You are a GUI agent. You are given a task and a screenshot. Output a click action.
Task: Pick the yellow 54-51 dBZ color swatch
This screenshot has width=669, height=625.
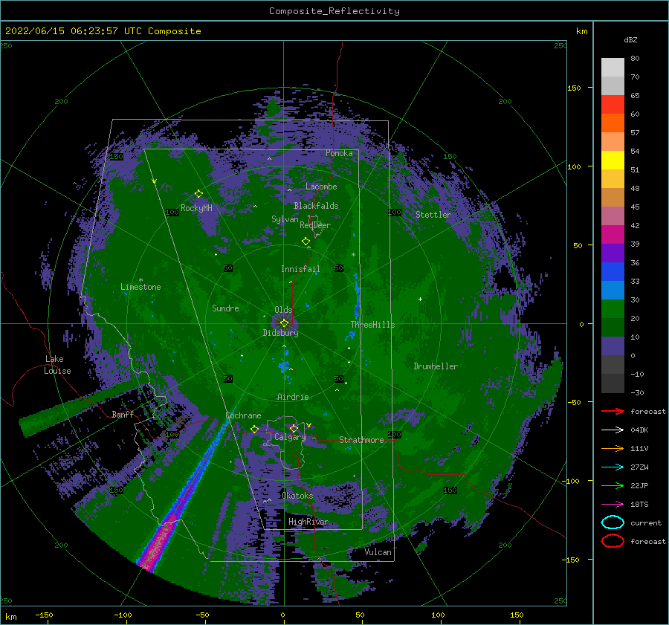(613, 160)
